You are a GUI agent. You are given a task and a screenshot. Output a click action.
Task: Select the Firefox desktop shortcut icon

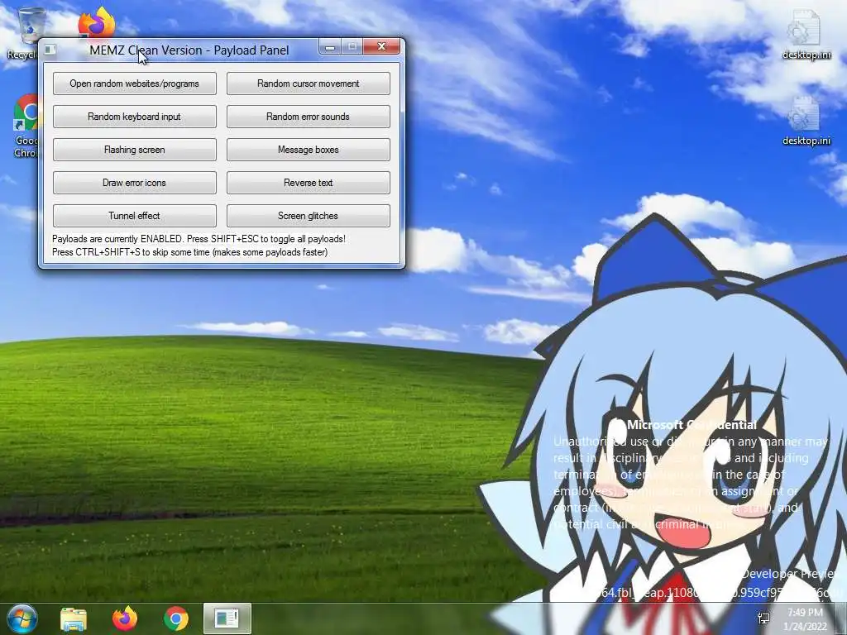coord(97,22)
